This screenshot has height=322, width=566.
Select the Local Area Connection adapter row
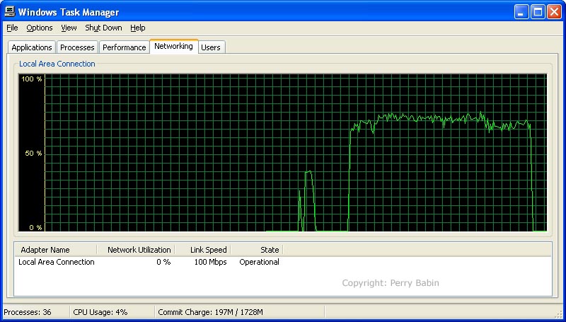pos(149,262)
